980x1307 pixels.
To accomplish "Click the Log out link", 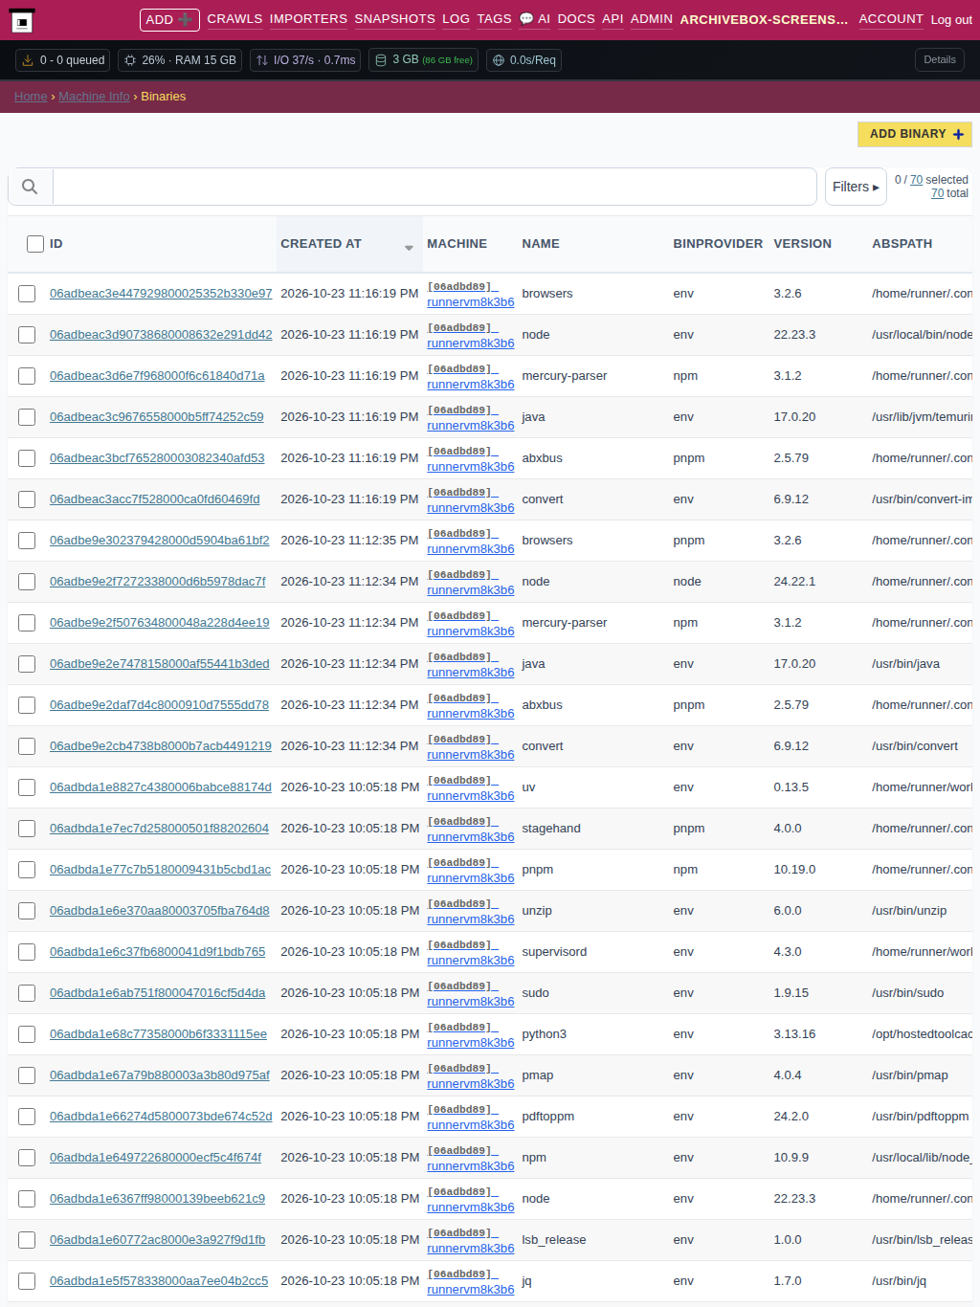I will click(951, 20).
